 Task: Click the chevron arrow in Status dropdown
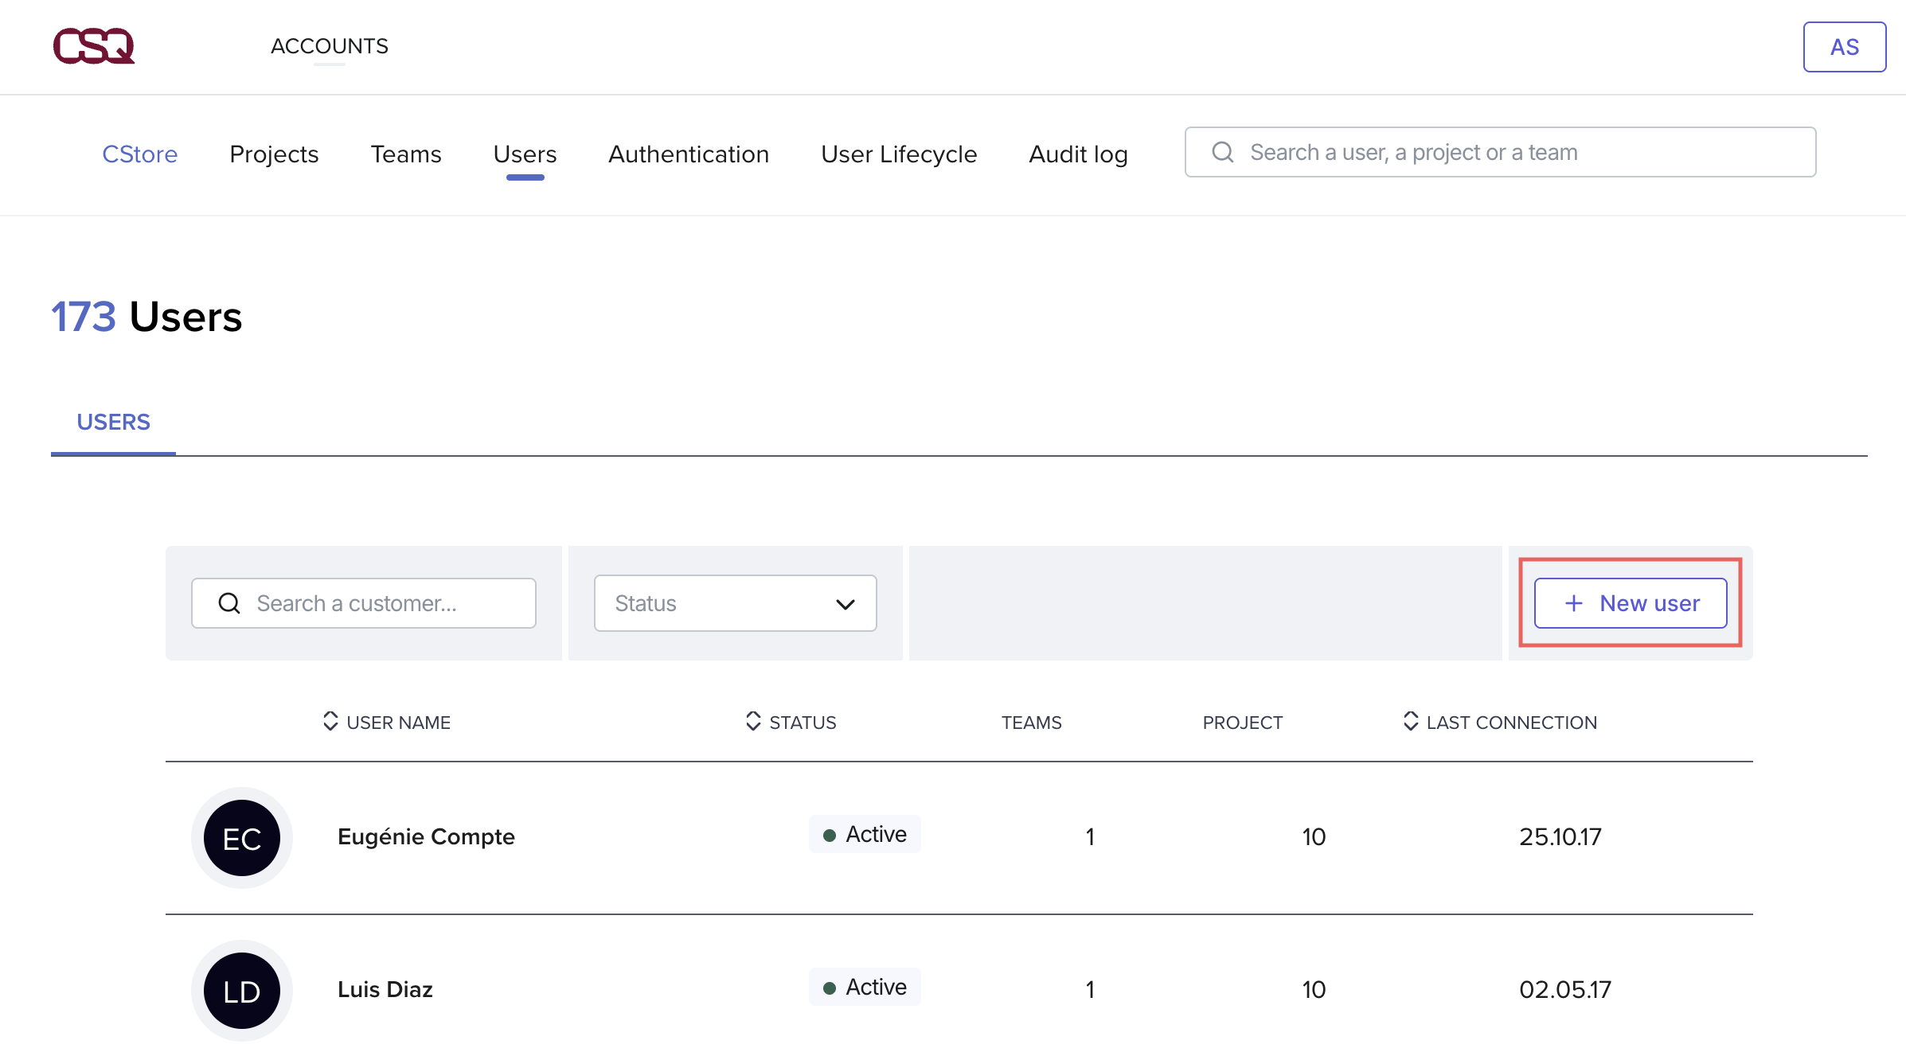pyautogui.click(x=846, y=604)
